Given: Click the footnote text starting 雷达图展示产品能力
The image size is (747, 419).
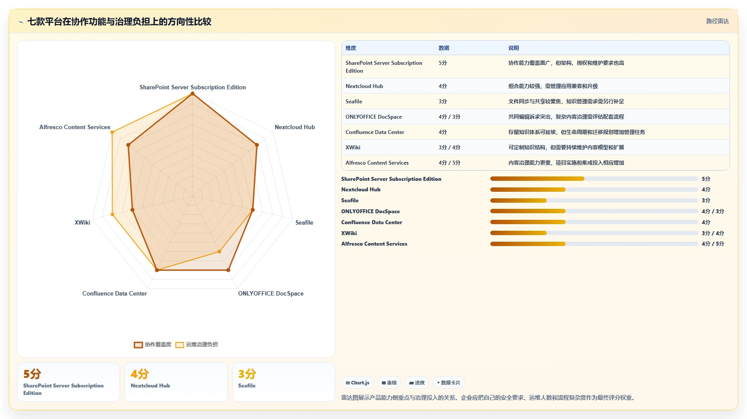Looking at the screenshot, I should pyautogui.click(x=489, y=398).
